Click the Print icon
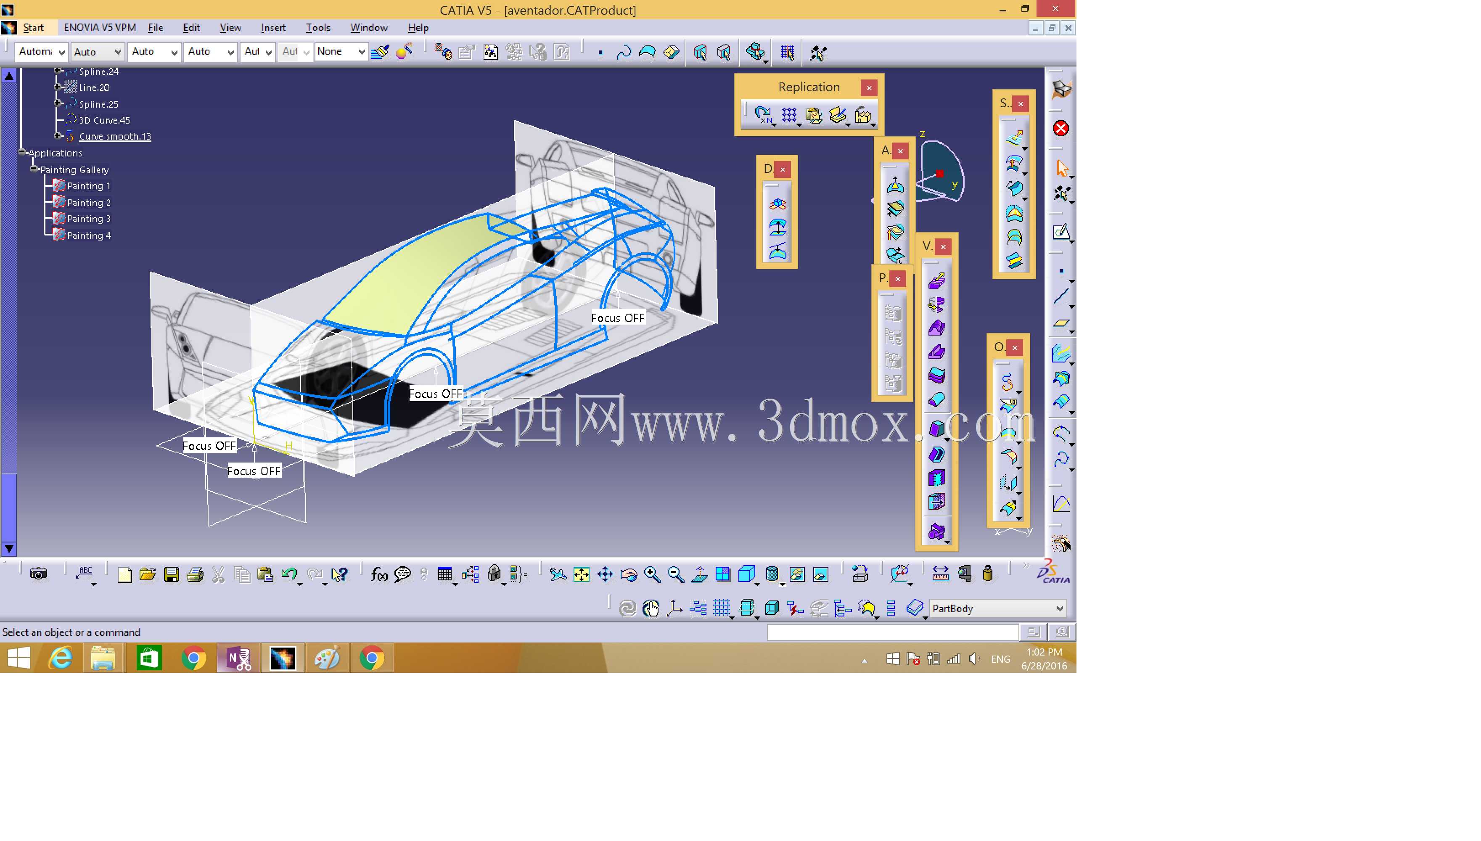1481x841 pixels. pos(195,574)
